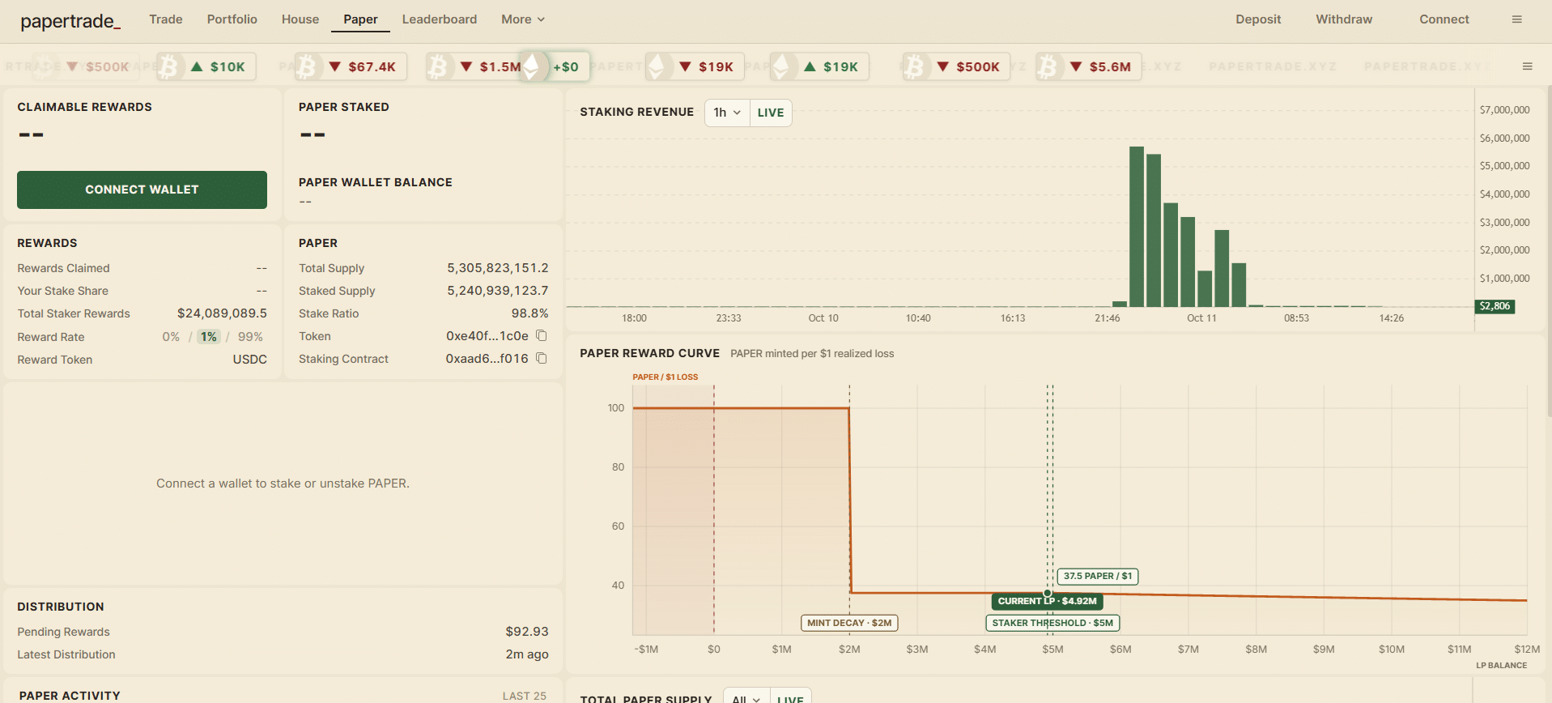Select the 1% reward rate option
This screenshot has height=703, width=1552.
[209, 337]
